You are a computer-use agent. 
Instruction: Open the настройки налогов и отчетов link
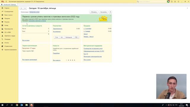point(37,21)
